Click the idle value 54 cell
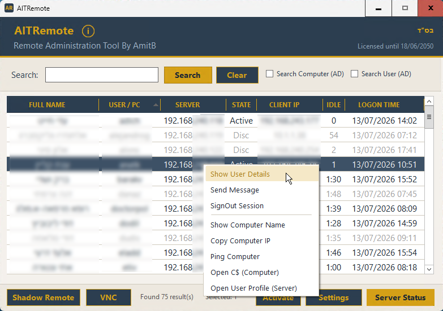The image size is (443, 311). click(334, 135)
